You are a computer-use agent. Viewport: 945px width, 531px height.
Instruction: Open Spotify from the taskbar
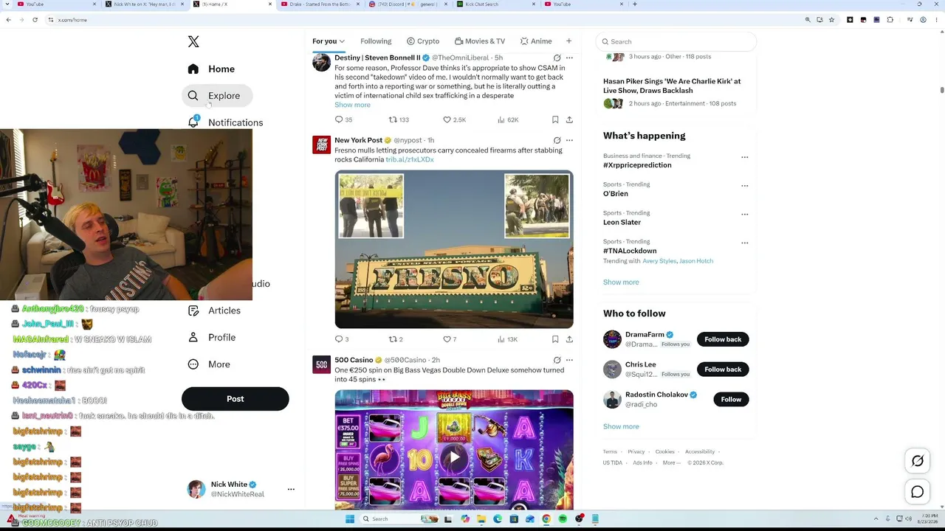[563, 519]
